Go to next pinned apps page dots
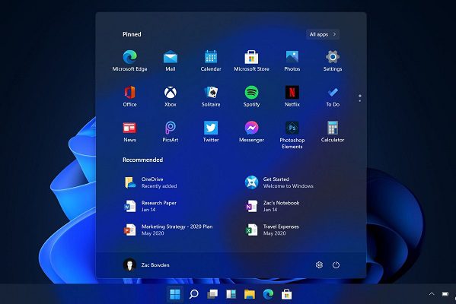The height and width of the screenshot is (304, 456). click(360, 98)
